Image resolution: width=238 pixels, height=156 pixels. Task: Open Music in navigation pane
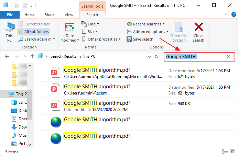19,135
